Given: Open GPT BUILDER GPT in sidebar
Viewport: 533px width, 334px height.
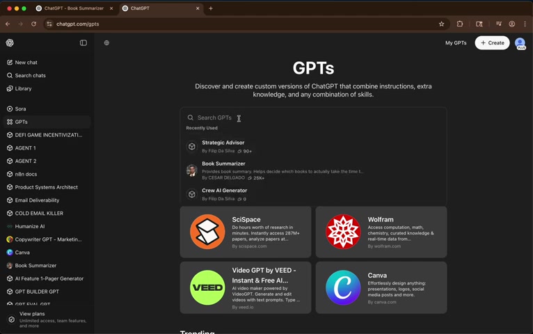Looking at the screenshot, I should pyautogui.click(x=47, y=292).
